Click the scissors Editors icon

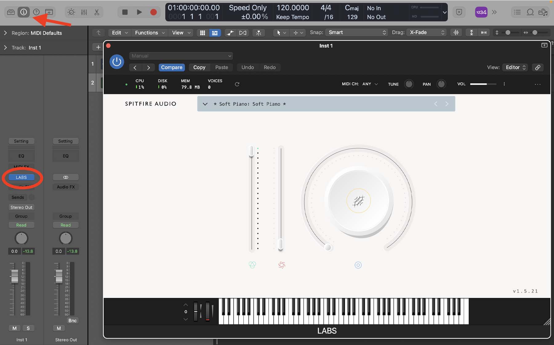(x=97, y=12)
